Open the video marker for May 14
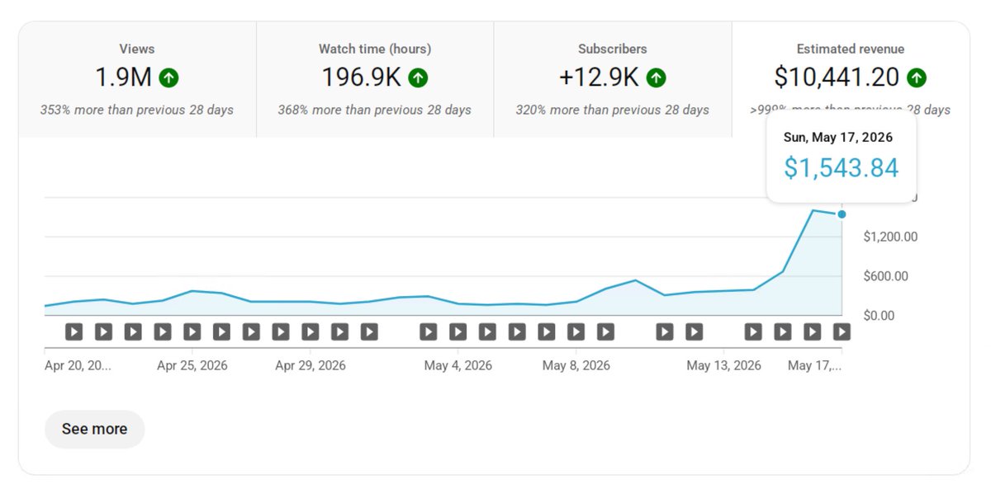The image size is (991, 498). click(753, 331)
